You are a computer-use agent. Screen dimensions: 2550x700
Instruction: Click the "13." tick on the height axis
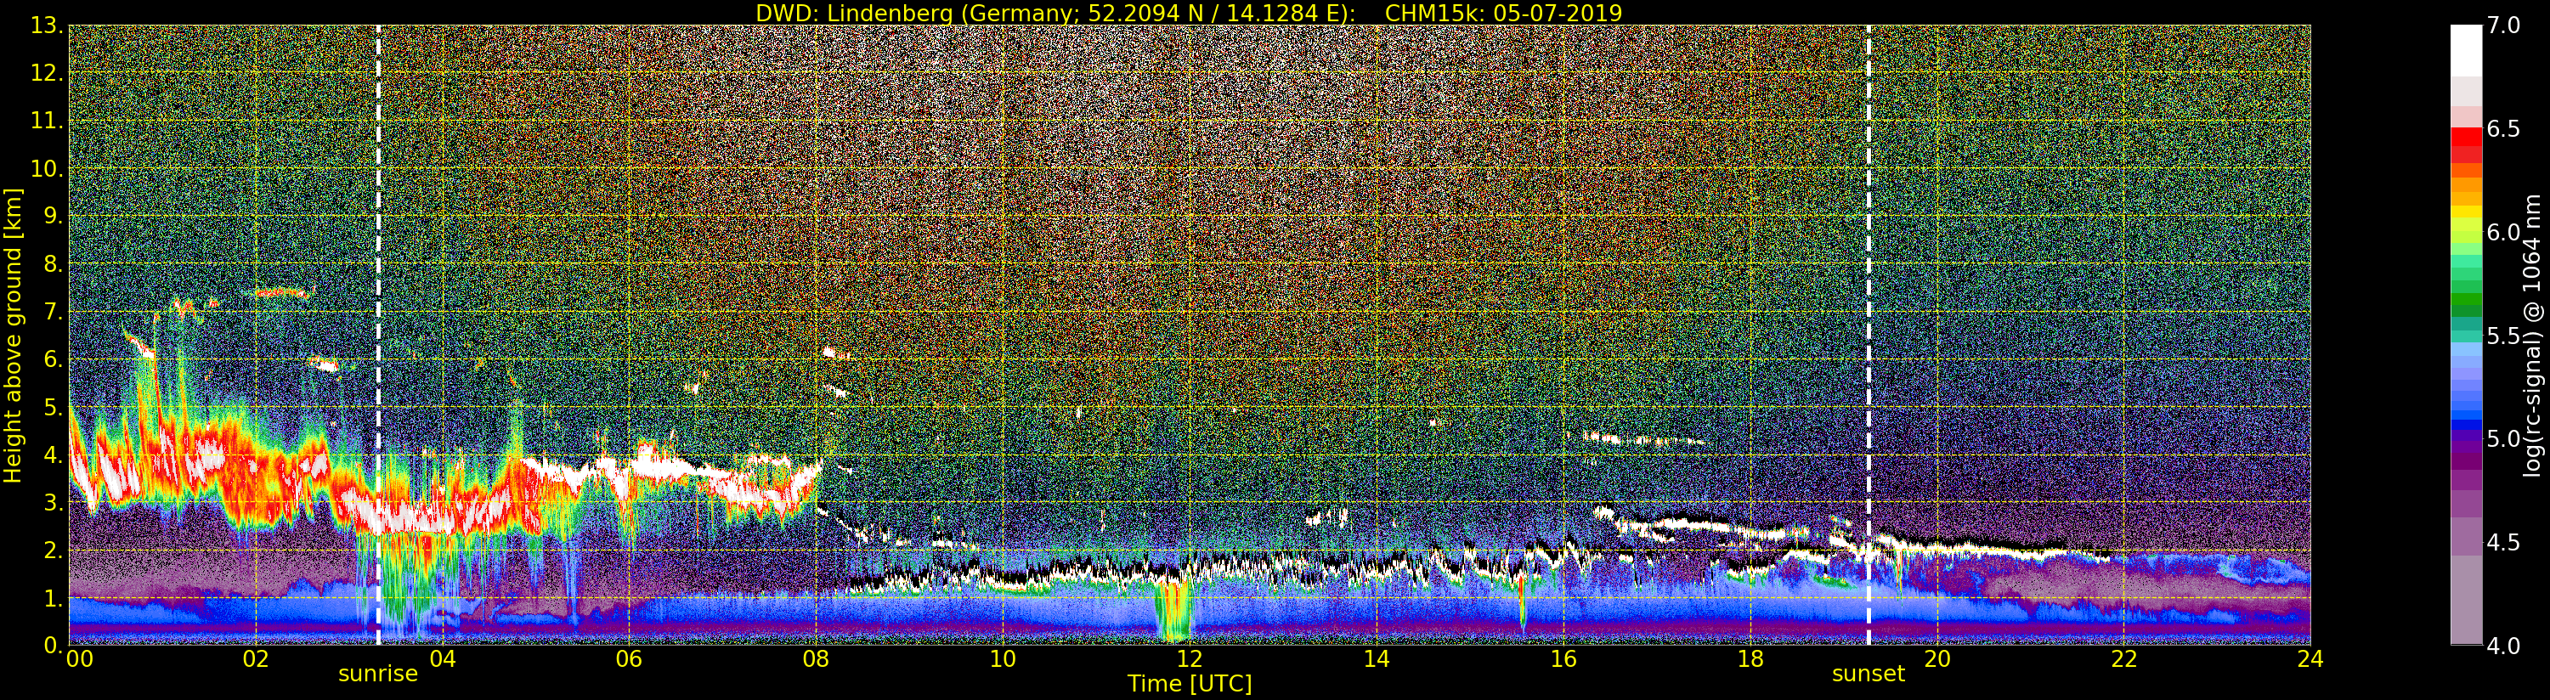tap(47, 25)
